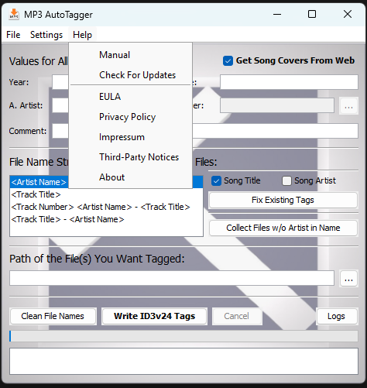Viewport: 367px width, 388px height.
Task: Select Check For Updates
Action: [x=131, y=75]
